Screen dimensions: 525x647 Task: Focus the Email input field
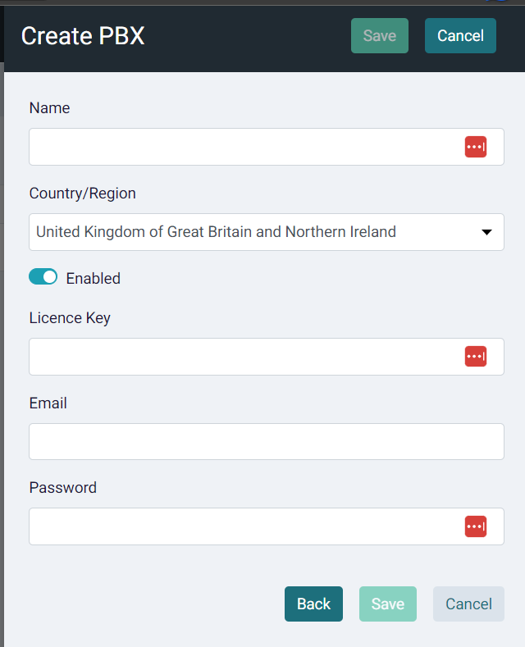click(x=267, y=441)
